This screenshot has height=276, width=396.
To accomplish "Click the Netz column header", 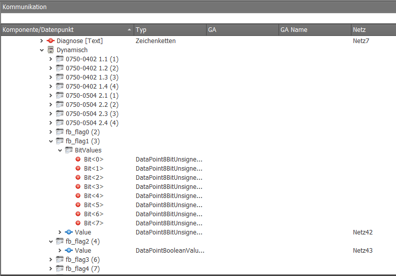I will 374,30.
